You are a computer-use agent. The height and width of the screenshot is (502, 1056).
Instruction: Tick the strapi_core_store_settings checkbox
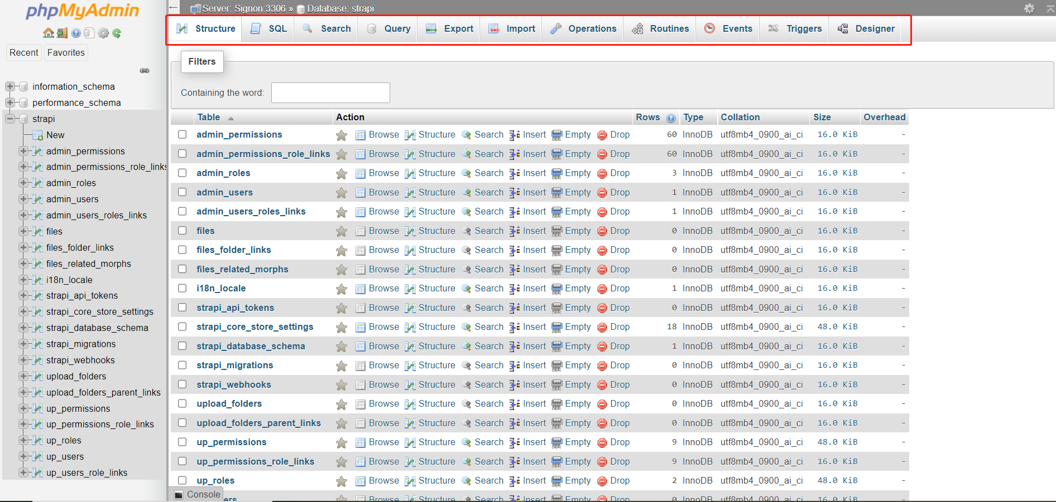tap(183, 326)
